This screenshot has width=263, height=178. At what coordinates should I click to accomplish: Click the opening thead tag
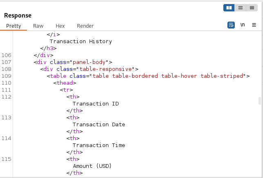pyautogui.click(x=65, y=83)
